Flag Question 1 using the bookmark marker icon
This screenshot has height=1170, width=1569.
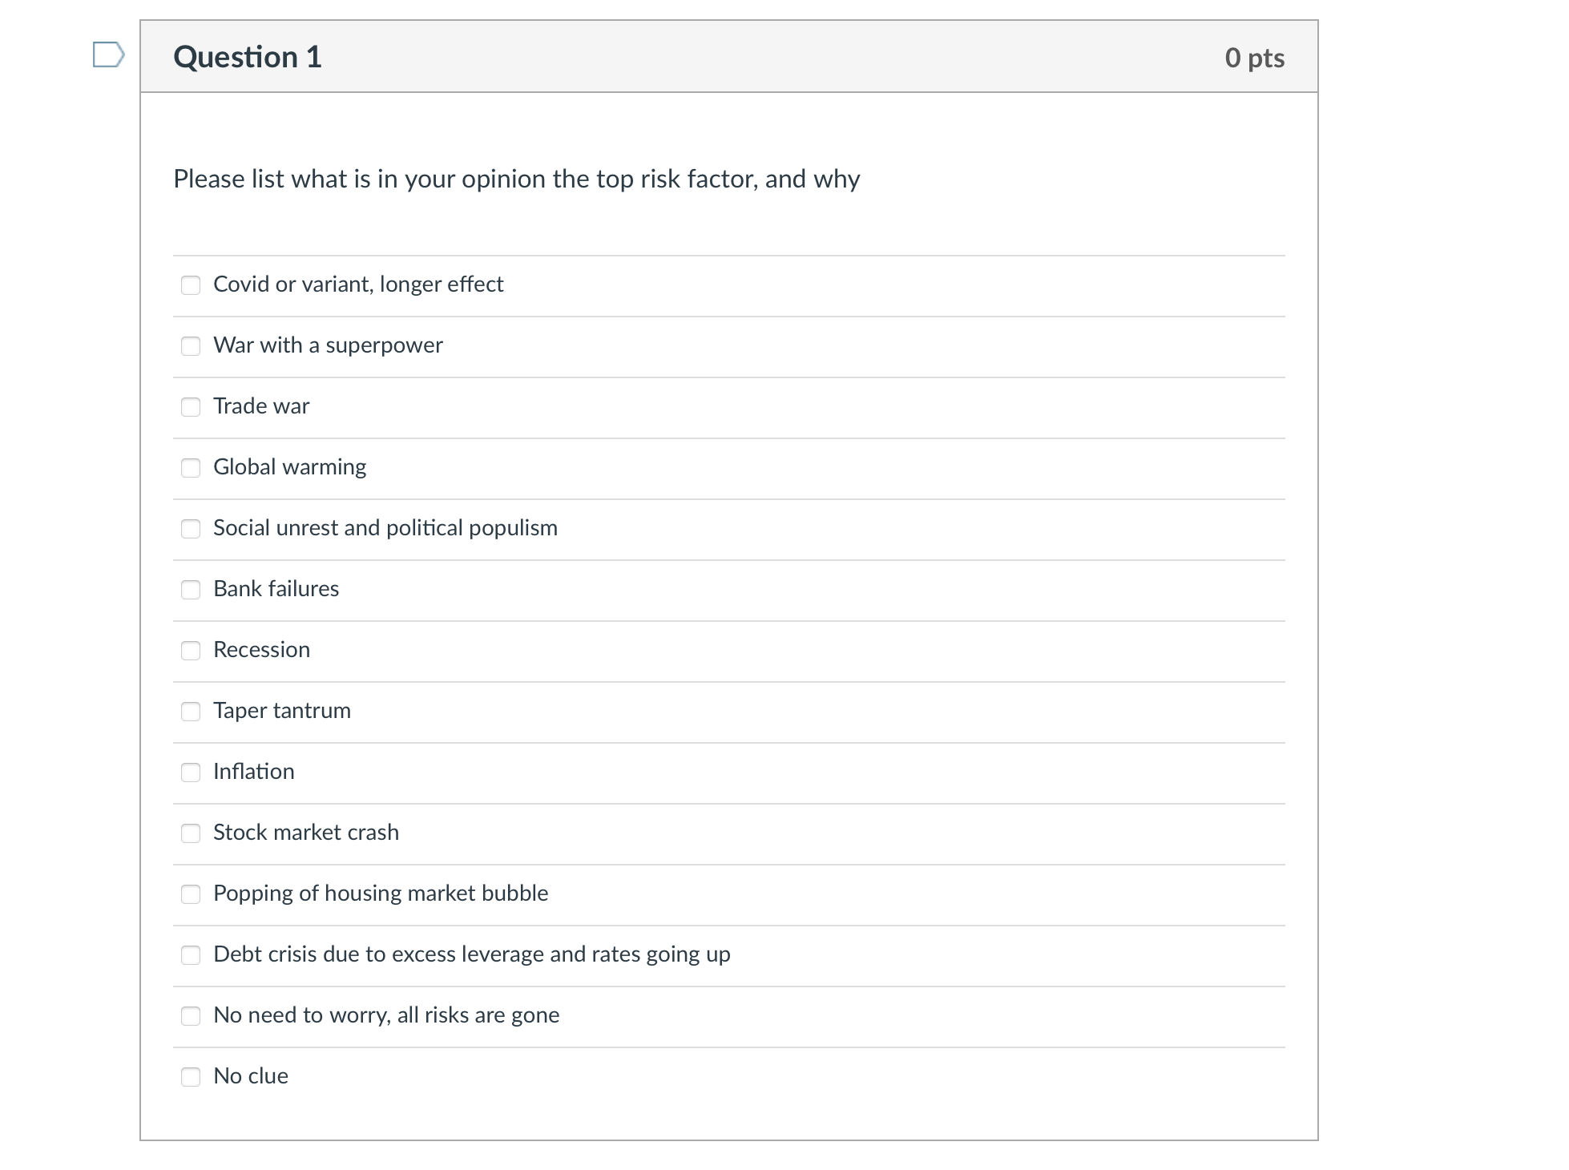pyautogui.click(x=110, y=54)
